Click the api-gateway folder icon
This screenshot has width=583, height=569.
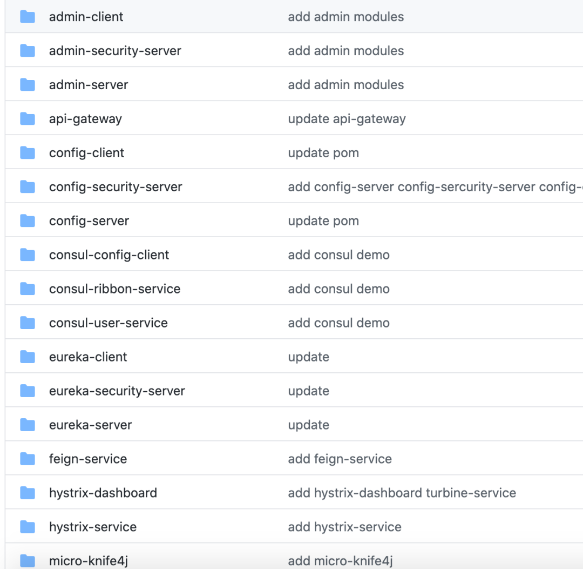pos(28,118)
